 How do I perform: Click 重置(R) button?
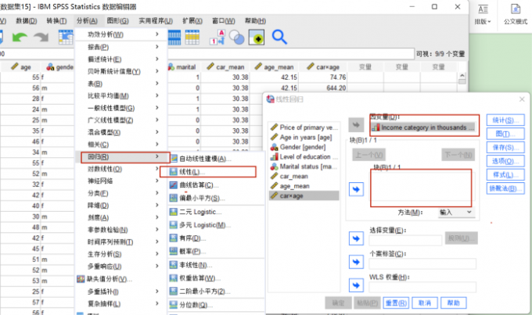coord(396,302)
